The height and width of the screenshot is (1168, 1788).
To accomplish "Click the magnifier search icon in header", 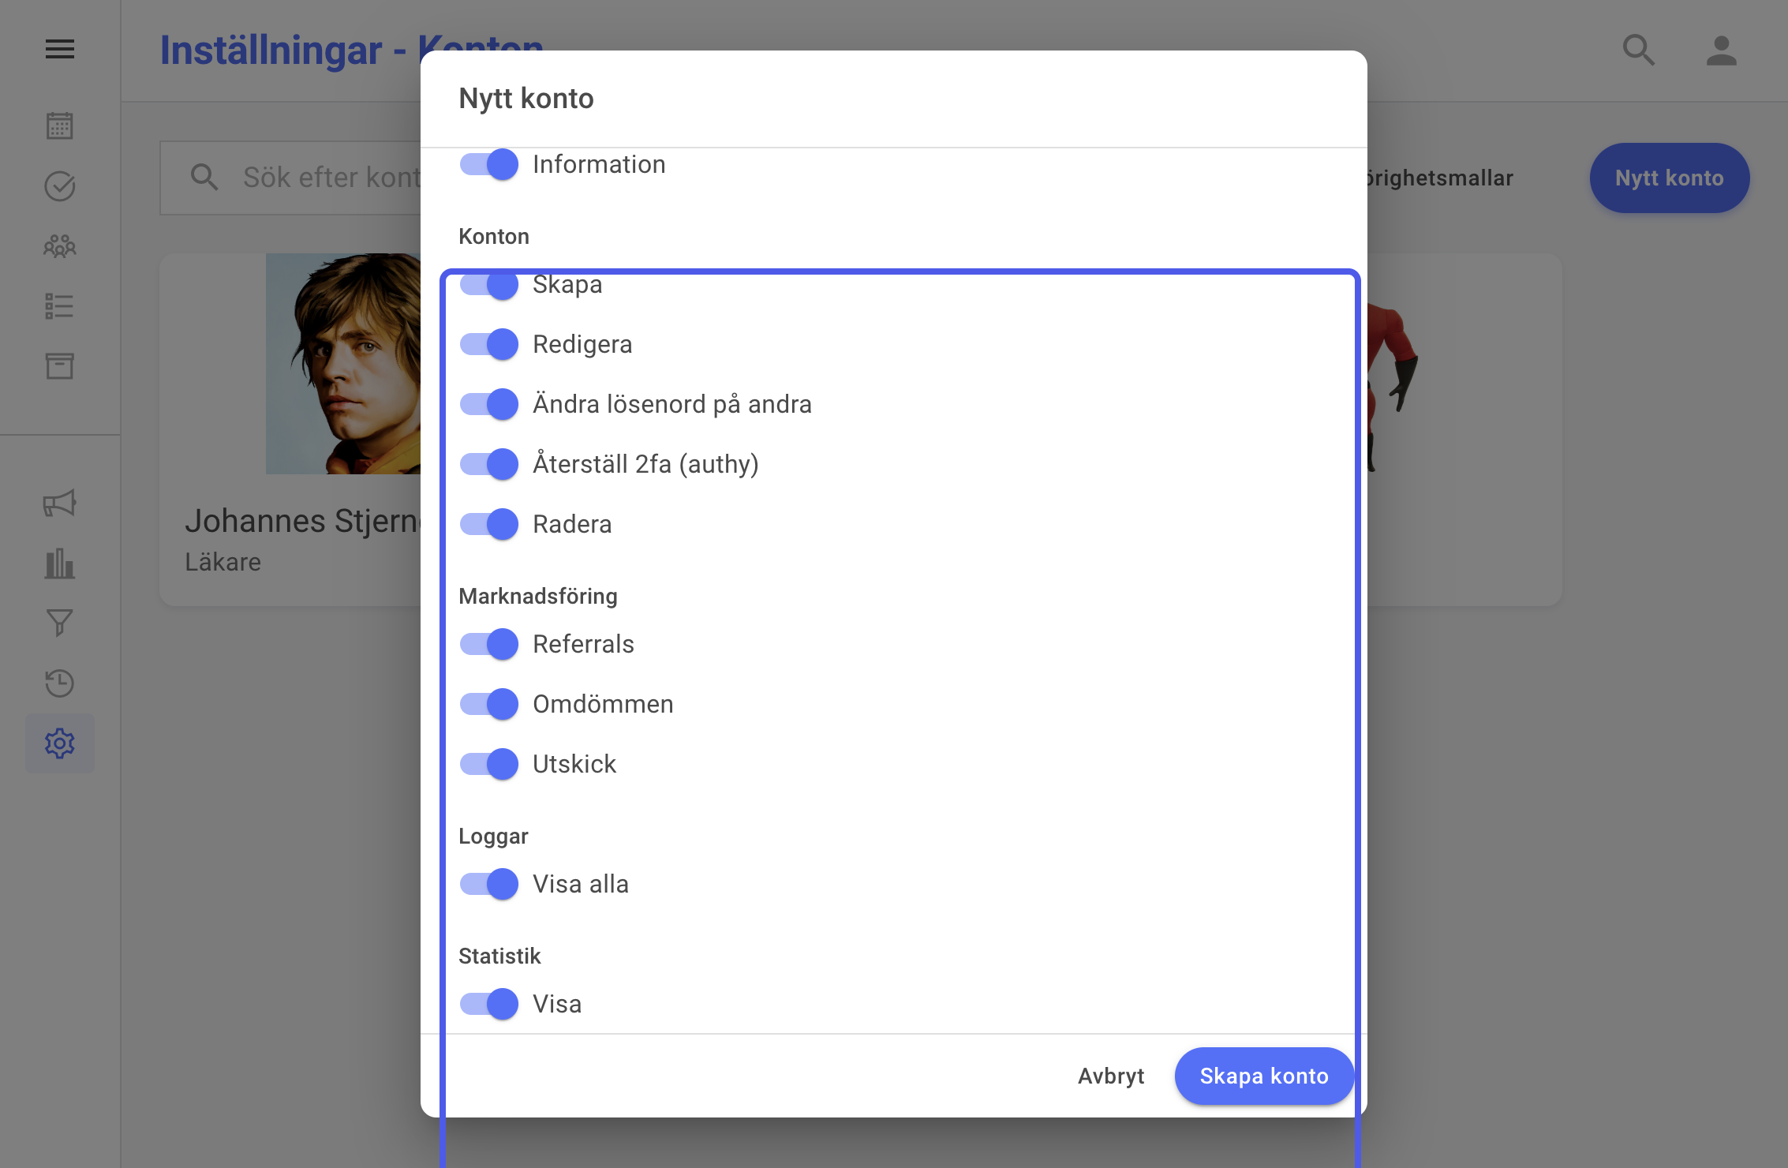I will (x=1638, y=51).
